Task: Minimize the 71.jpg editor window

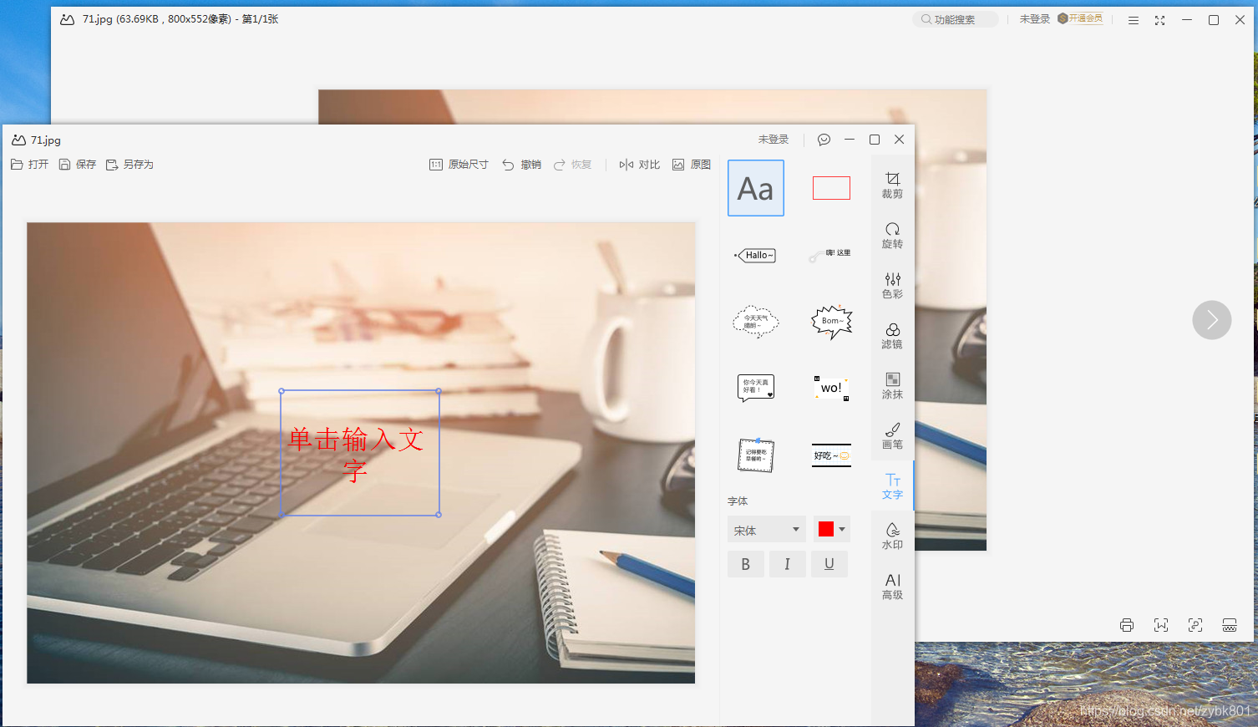Action: click(x=850, y=140)
